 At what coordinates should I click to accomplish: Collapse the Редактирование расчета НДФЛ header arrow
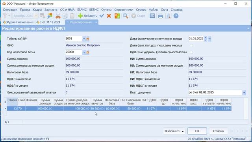click(x=248, y=28)
